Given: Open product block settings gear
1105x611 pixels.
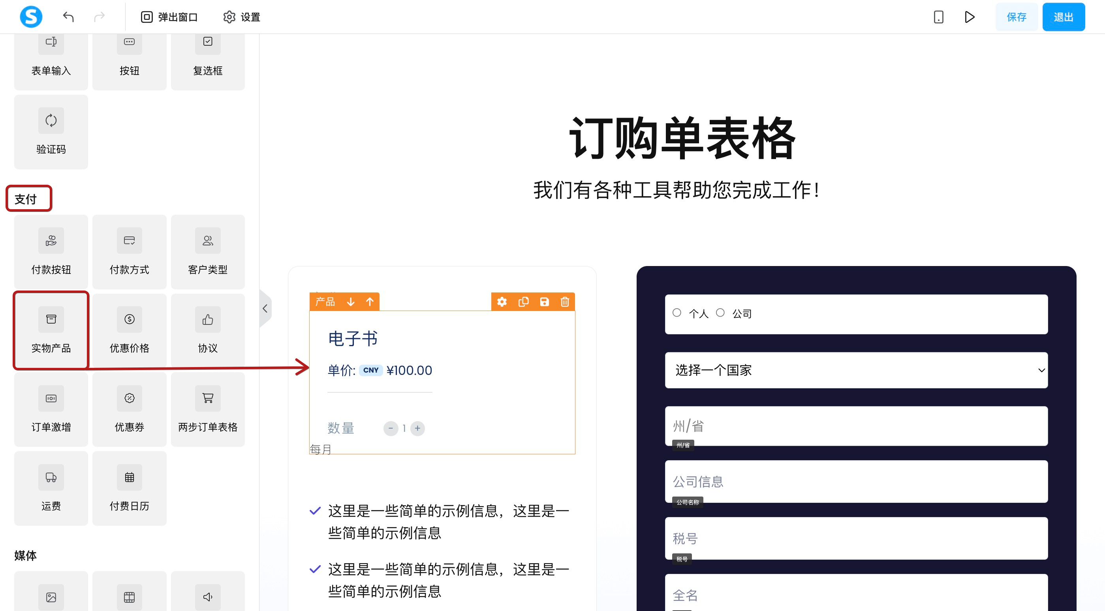Looking at the screenshot, I should tap(502, 302).
